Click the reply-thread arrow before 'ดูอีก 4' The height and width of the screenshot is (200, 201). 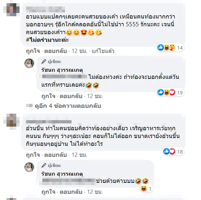pos(29,106)
